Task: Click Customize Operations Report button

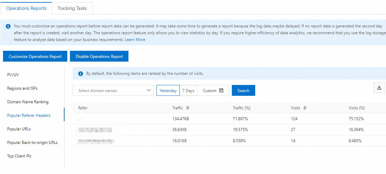Action: [x=35, y=57]
